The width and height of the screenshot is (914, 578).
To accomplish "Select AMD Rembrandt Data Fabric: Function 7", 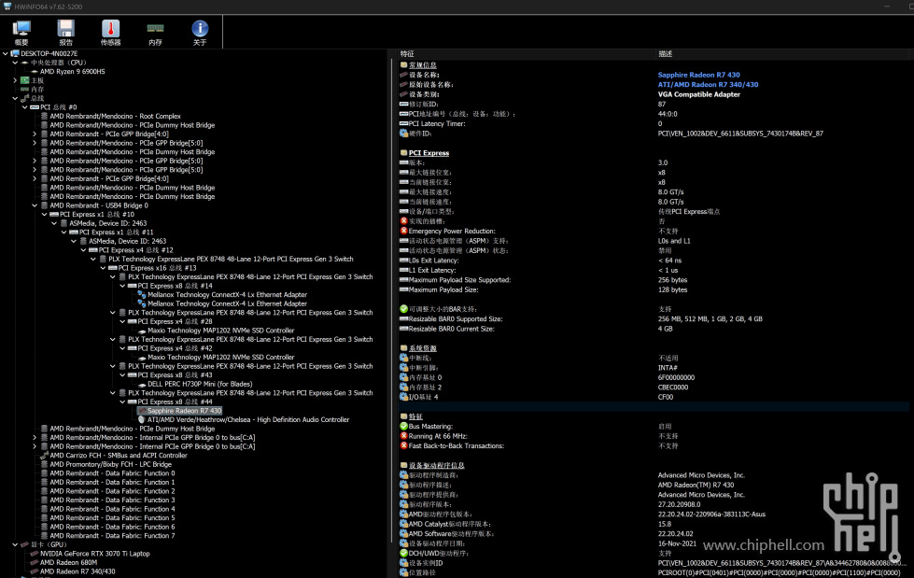I will (x=113, y=535).
